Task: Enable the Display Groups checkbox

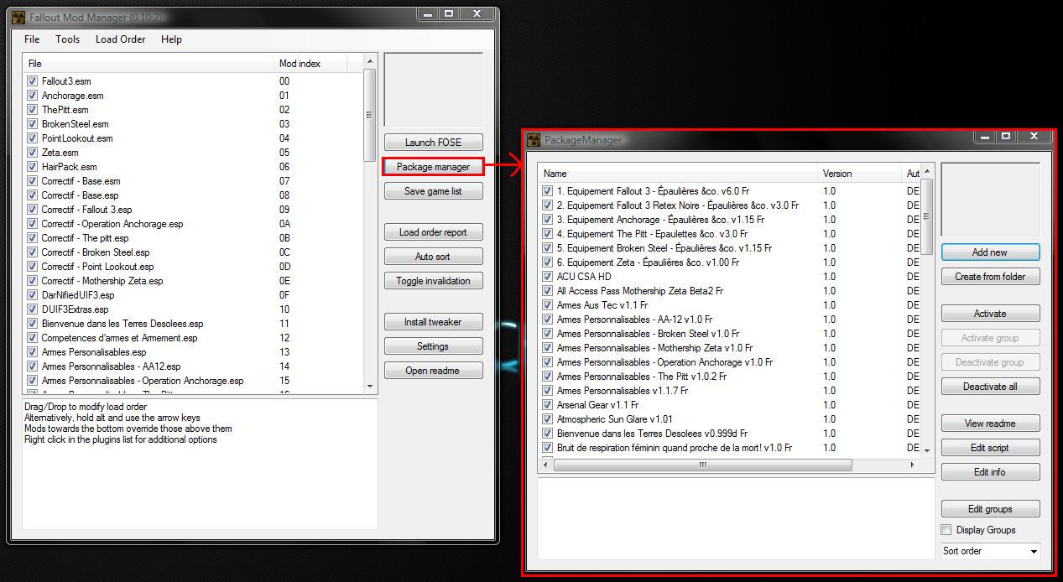Action: coord(946,530)
